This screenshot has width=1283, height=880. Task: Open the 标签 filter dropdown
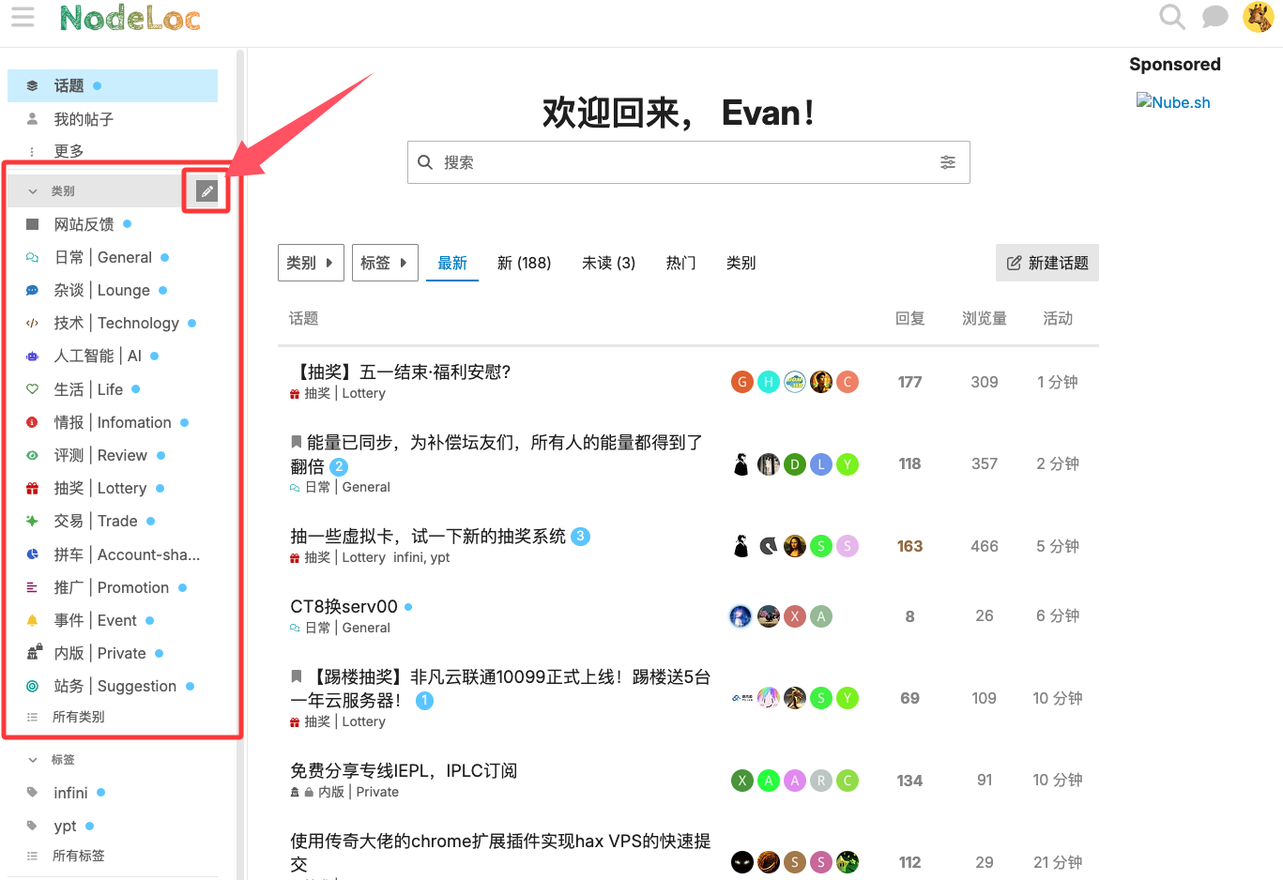pyautogui.click(x=385, y=263)
